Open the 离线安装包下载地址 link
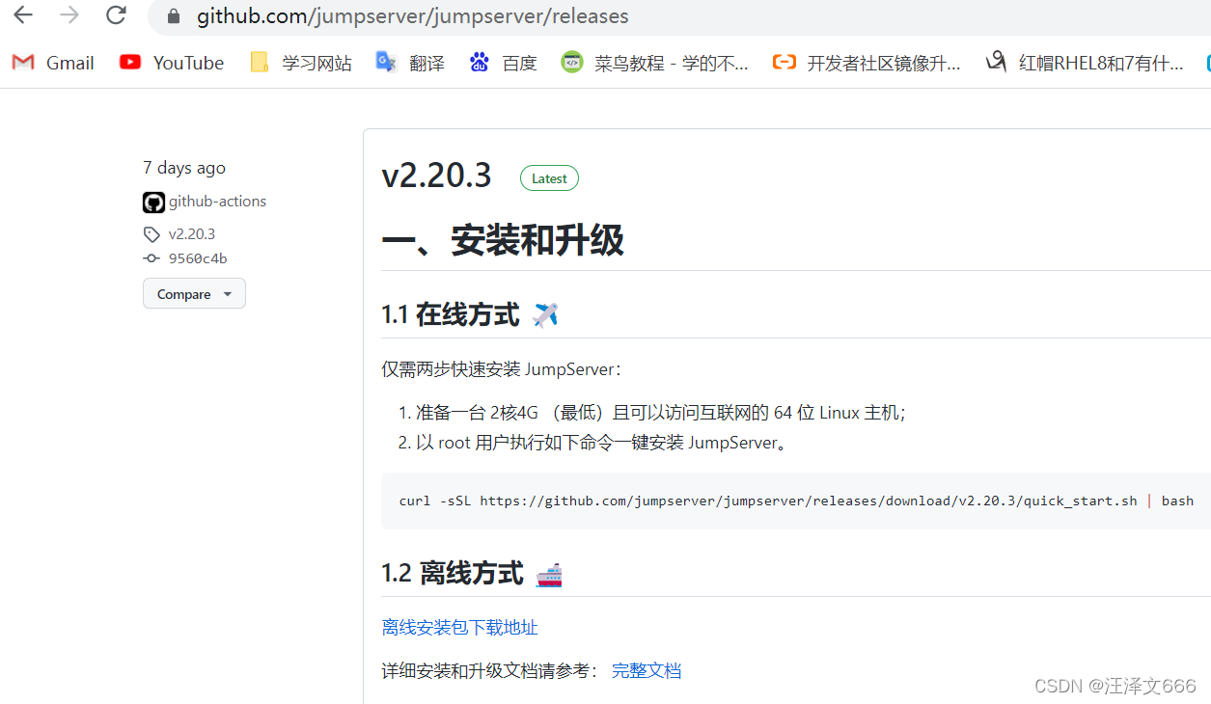1211x704 pixels. (460, 627)
